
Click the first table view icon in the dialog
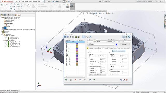pos(65,37)
